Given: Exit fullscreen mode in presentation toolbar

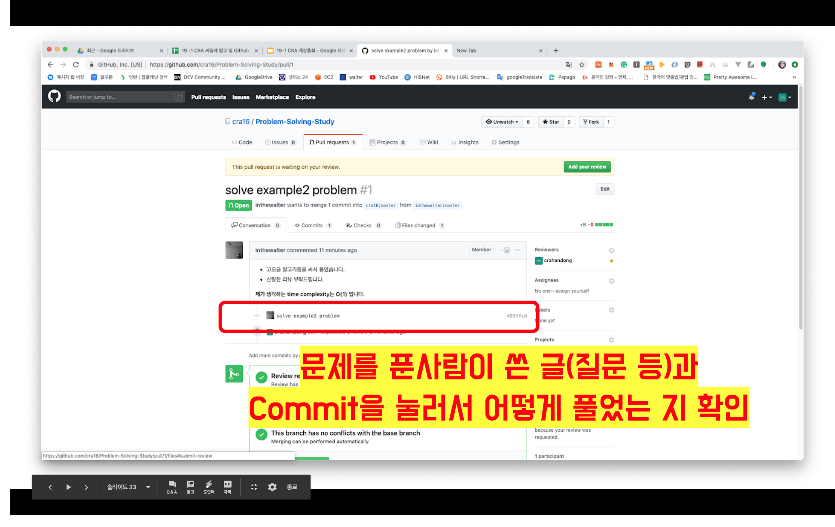Looking at the screenshot, I should pos(254,487).
